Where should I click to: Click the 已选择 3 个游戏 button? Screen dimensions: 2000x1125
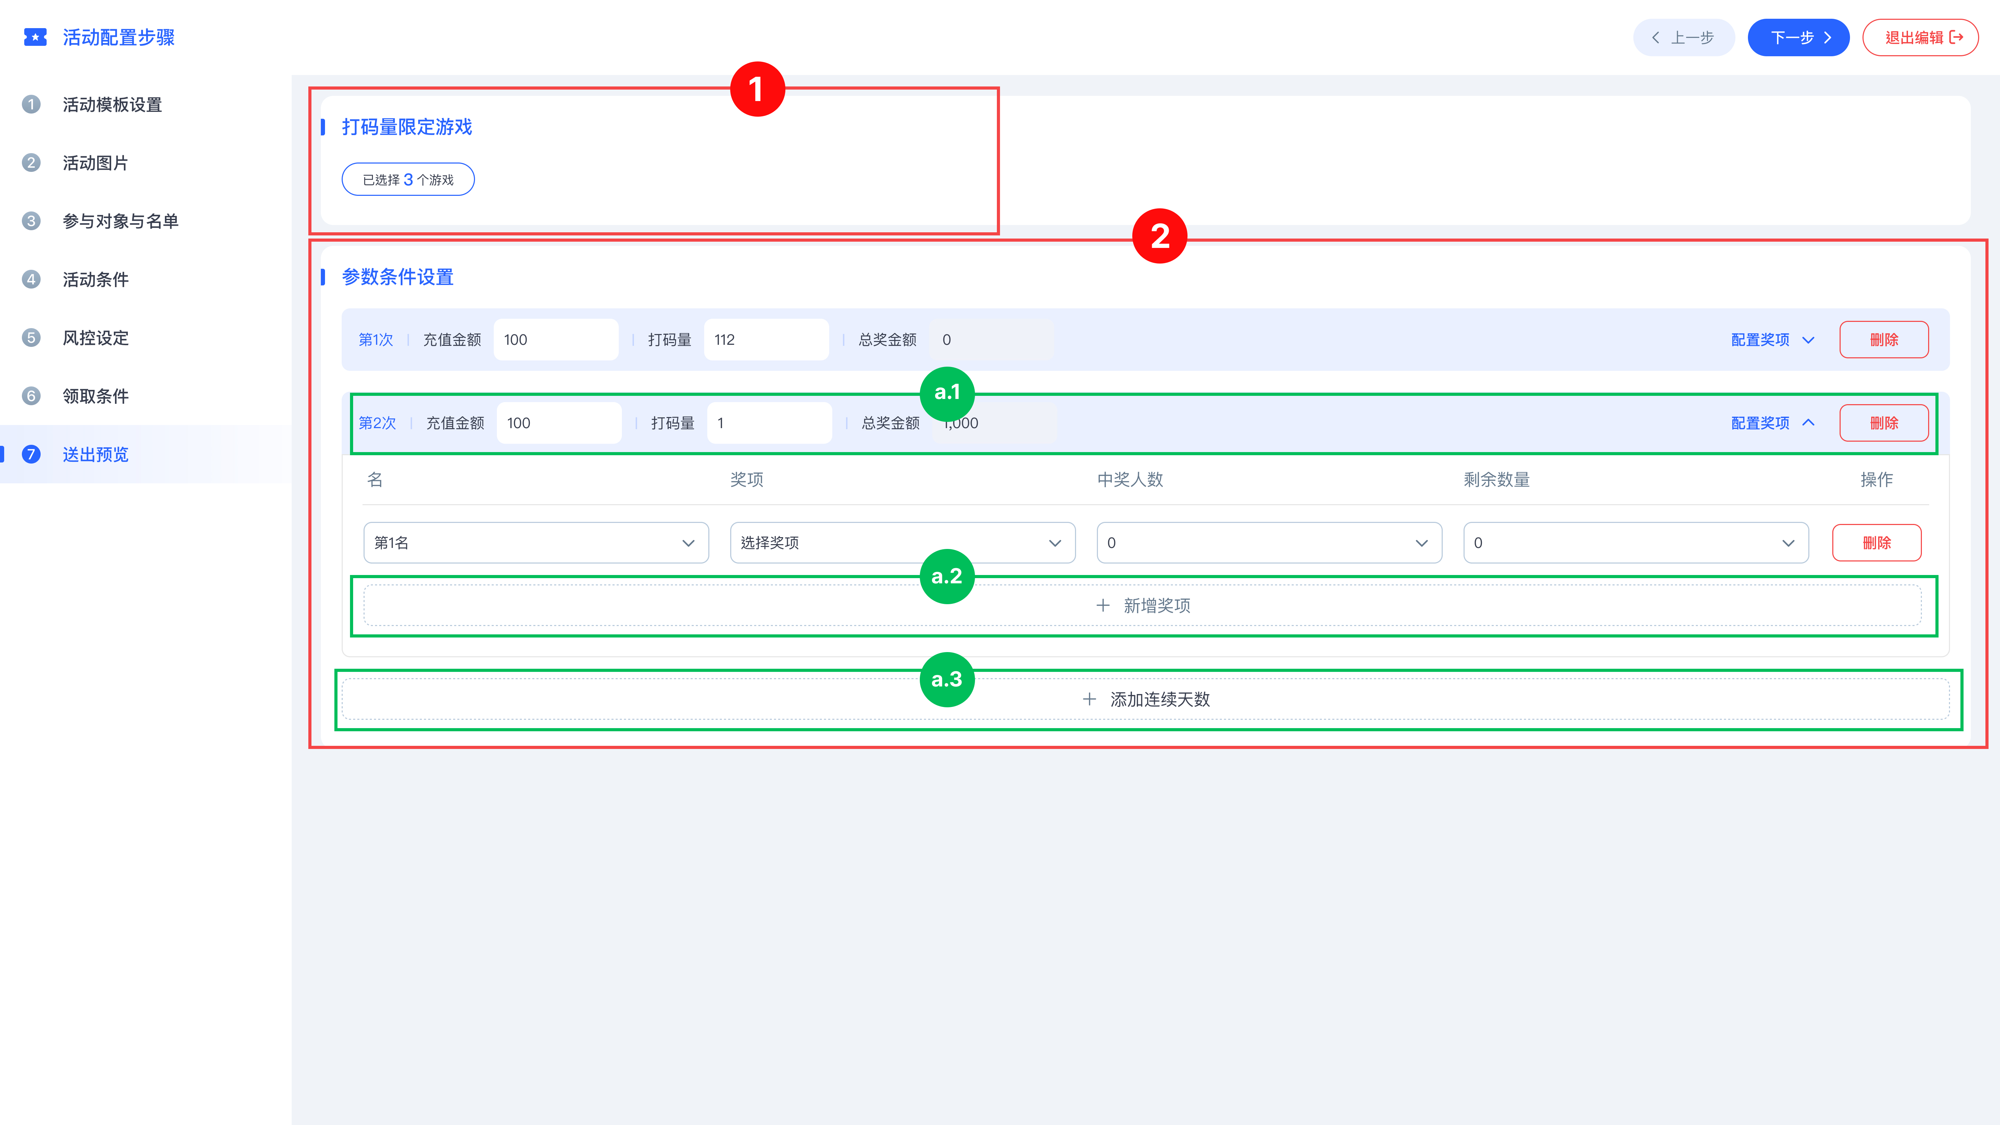click(x=408, y=180)
